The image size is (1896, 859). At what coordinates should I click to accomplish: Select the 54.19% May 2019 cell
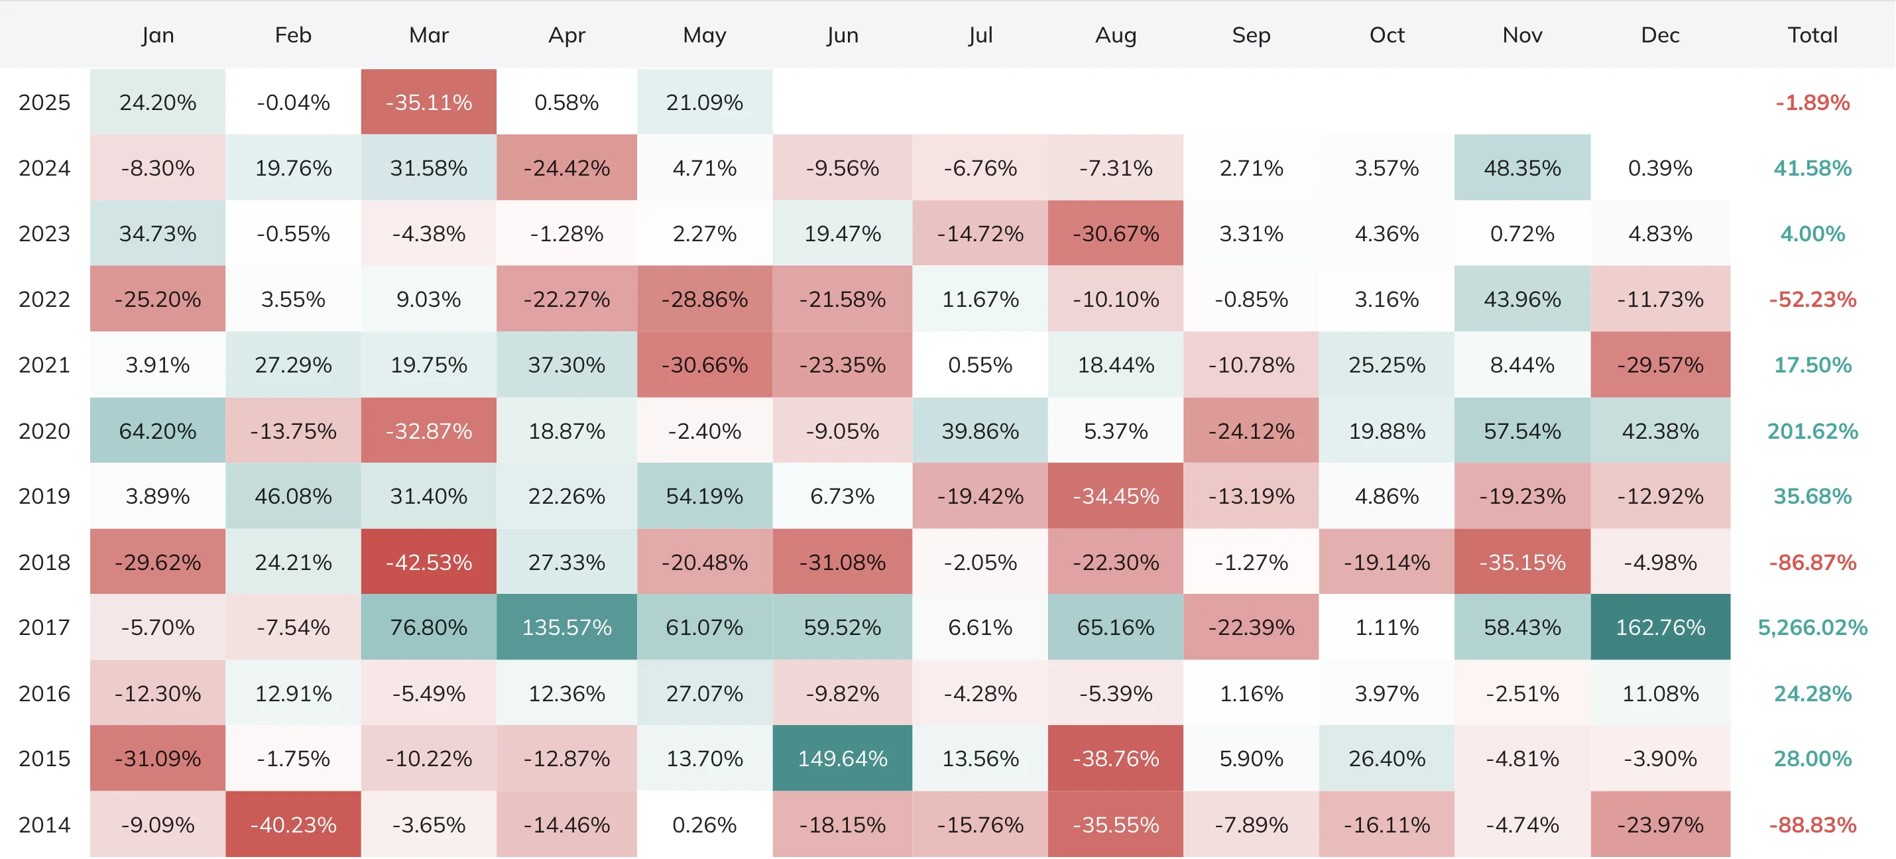(x=703, y=496)
